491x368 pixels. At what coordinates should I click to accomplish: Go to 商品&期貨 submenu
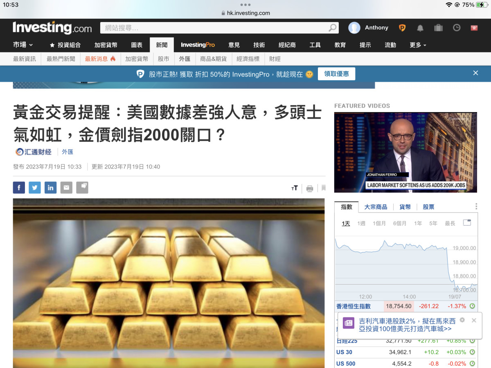coord(214,59)
